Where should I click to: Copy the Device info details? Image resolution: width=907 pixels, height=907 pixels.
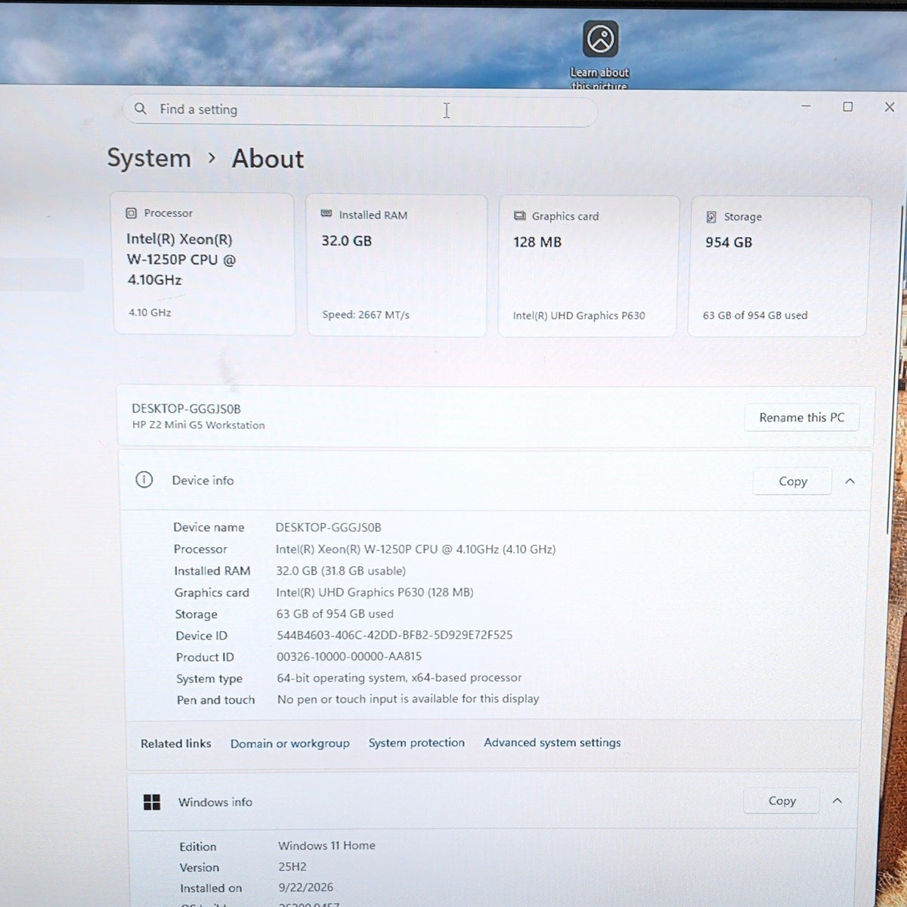[792, 481]
